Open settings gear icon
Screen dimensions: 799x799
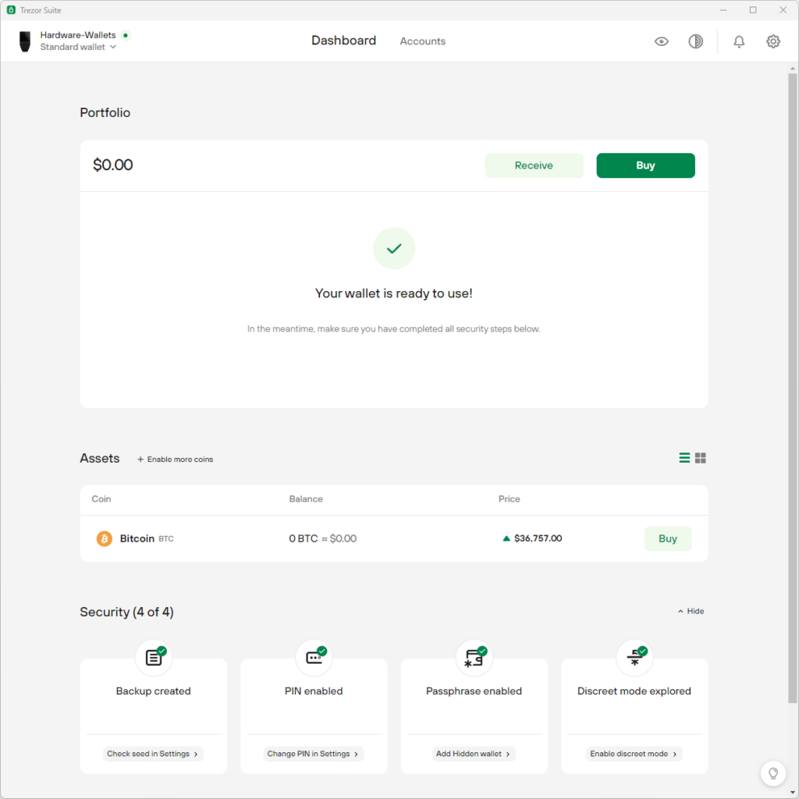(773, 41)
